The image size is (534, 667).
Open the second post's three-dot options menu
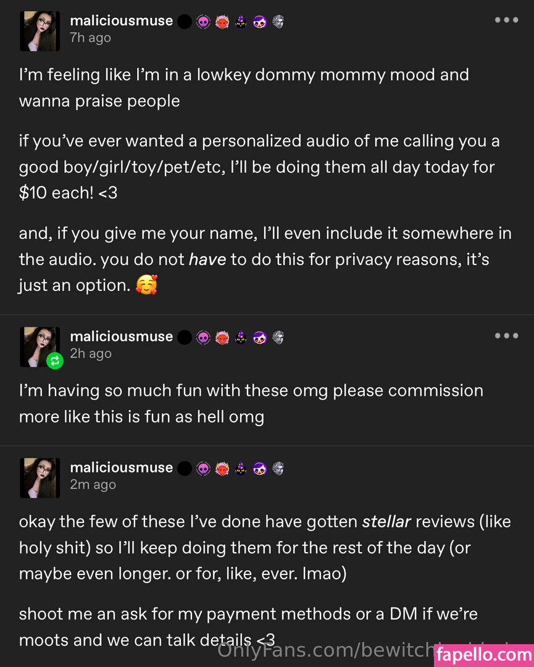click(x=506, y=336)
